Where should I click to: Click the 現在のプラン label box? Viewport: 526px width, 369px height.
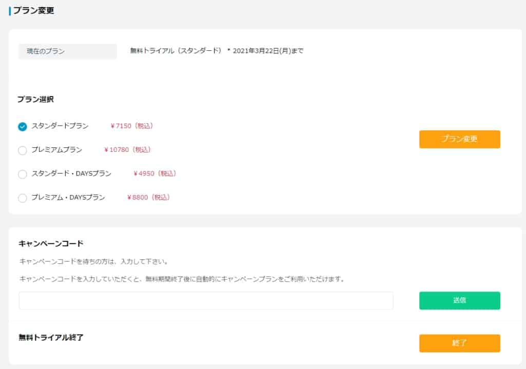(67, 51)
